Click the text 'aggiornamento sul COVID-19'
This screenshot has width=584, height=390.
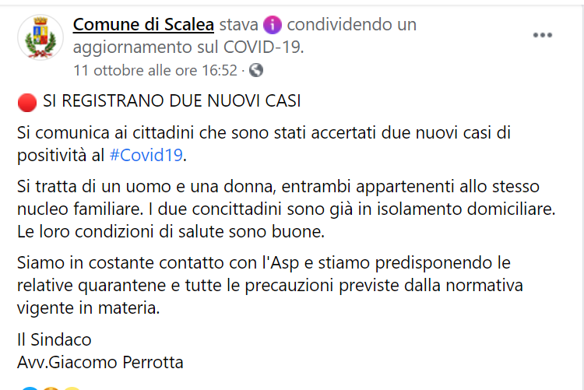(x=188, y=47)
